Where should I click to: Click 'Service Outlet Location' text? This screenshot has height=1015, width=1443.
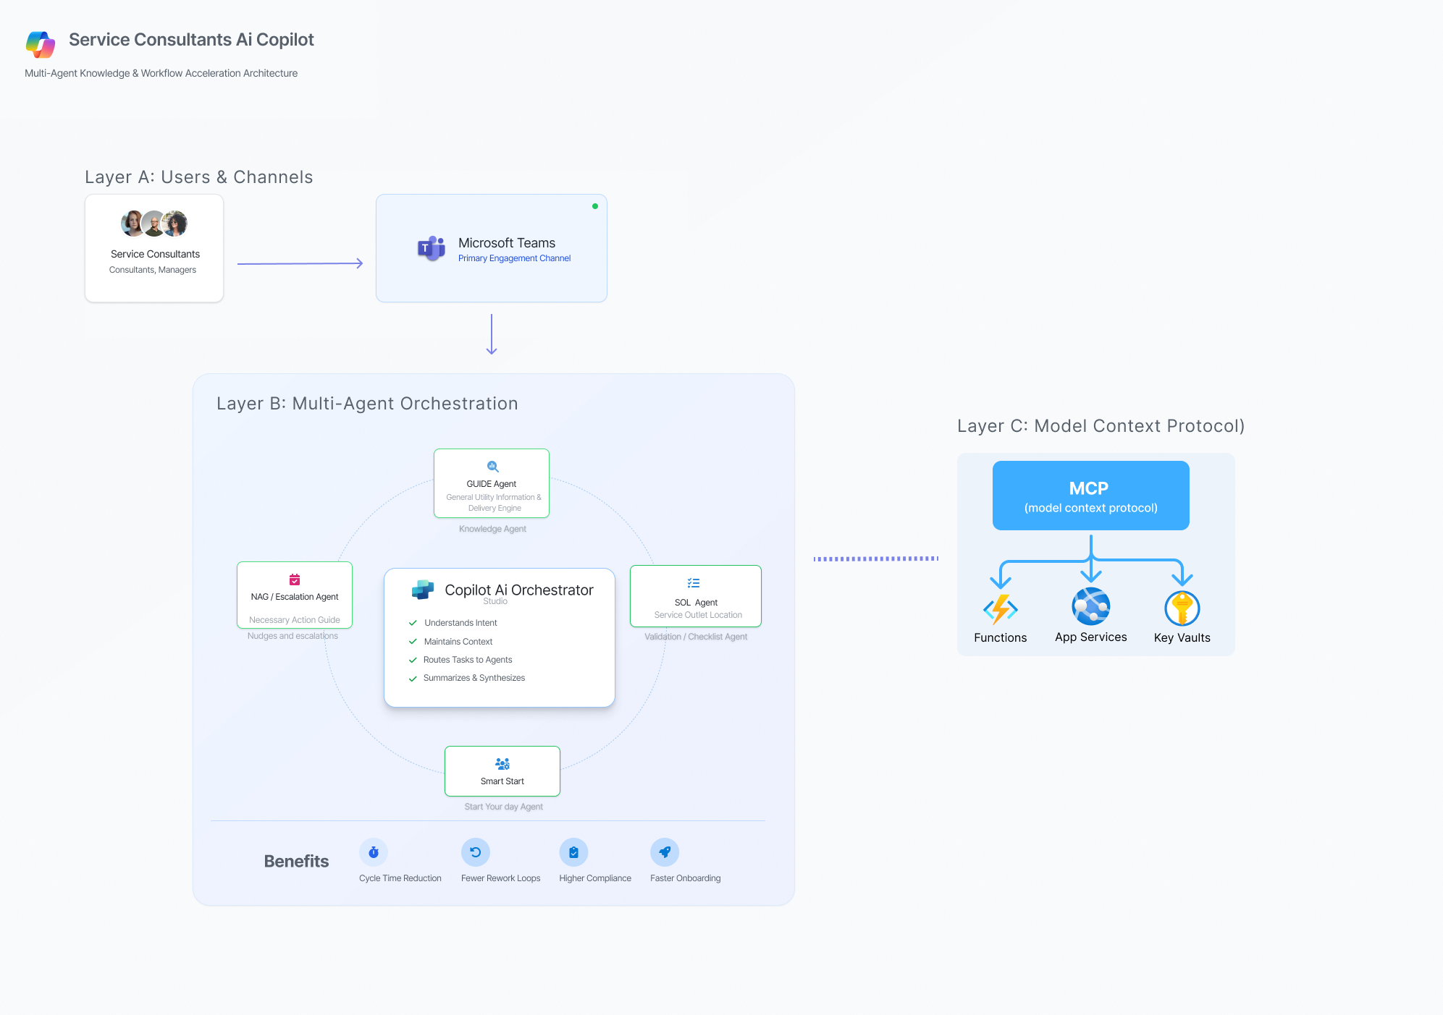pyautogui.click(x=698, y=615)
